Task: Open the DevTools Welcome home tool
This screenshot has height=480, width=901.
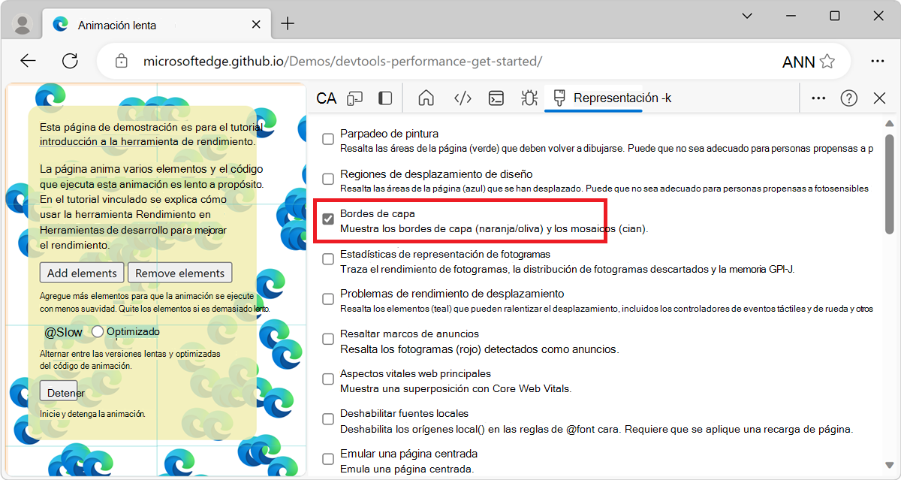Action: pos(426,98)
